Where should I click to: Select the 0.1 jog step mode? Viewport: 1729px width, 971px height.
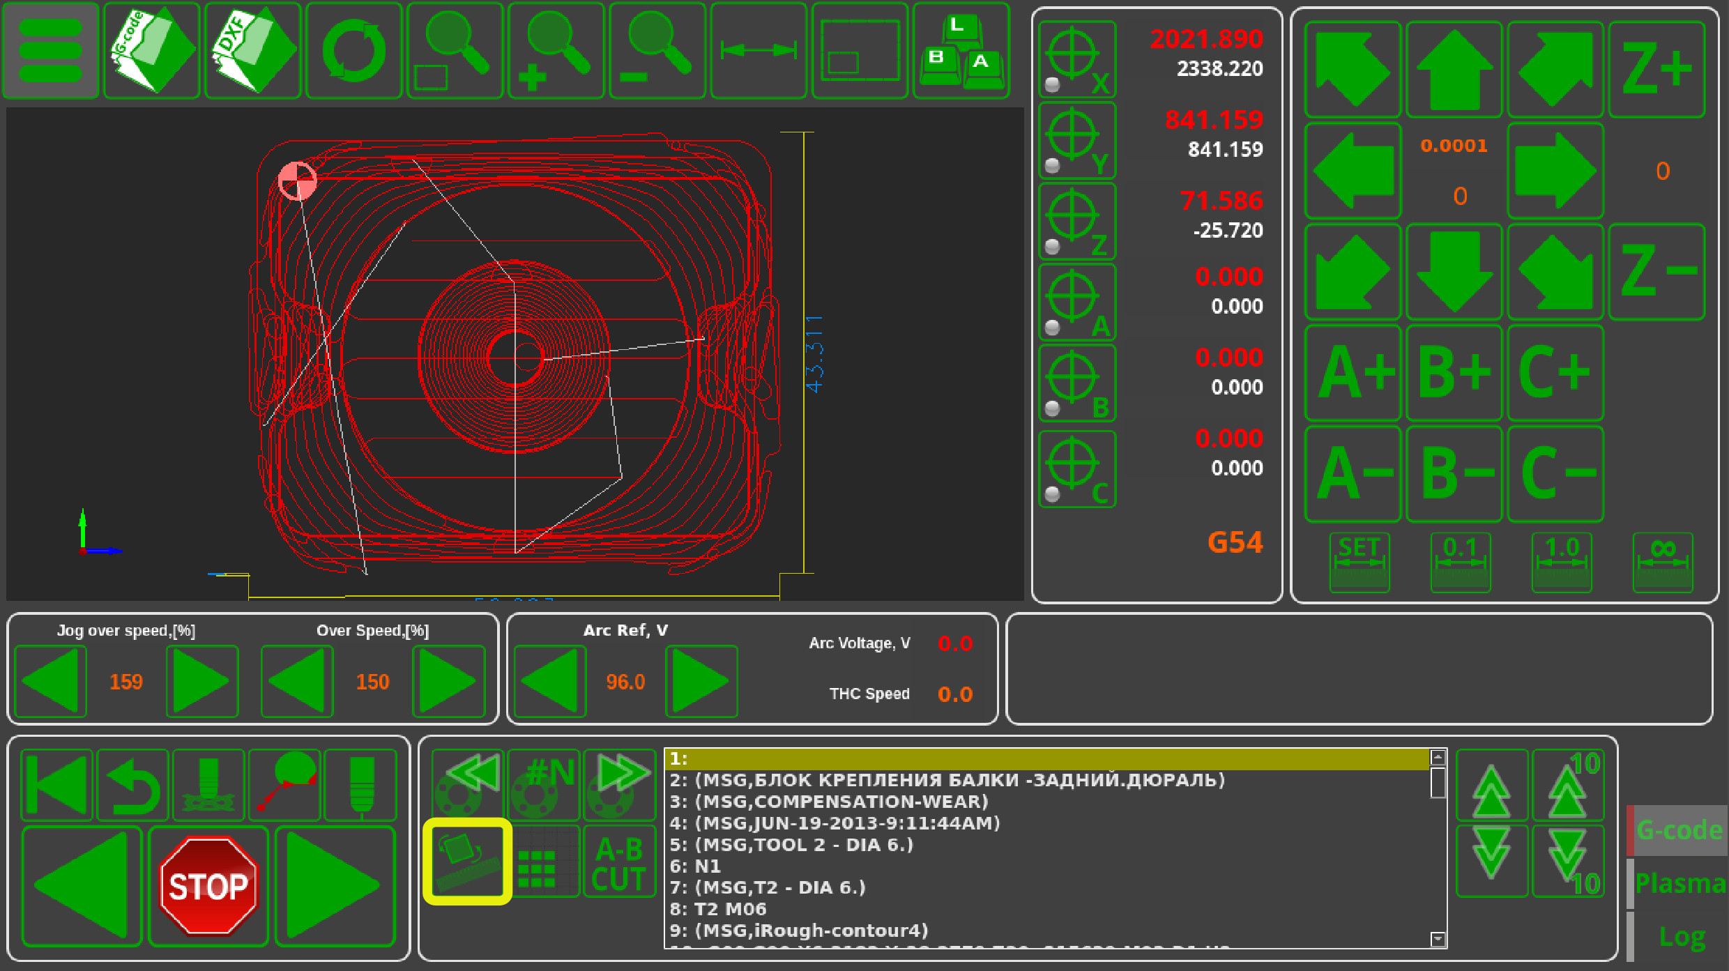(1460, 563)
